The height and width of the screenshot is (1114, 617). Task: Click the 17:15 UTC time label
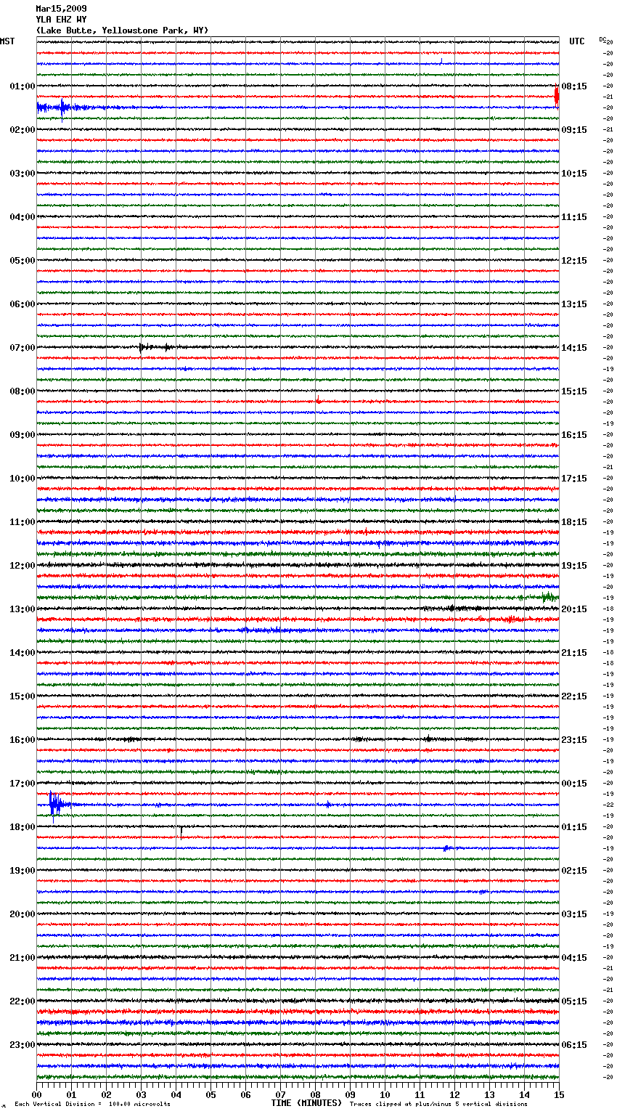click(574, 479)
